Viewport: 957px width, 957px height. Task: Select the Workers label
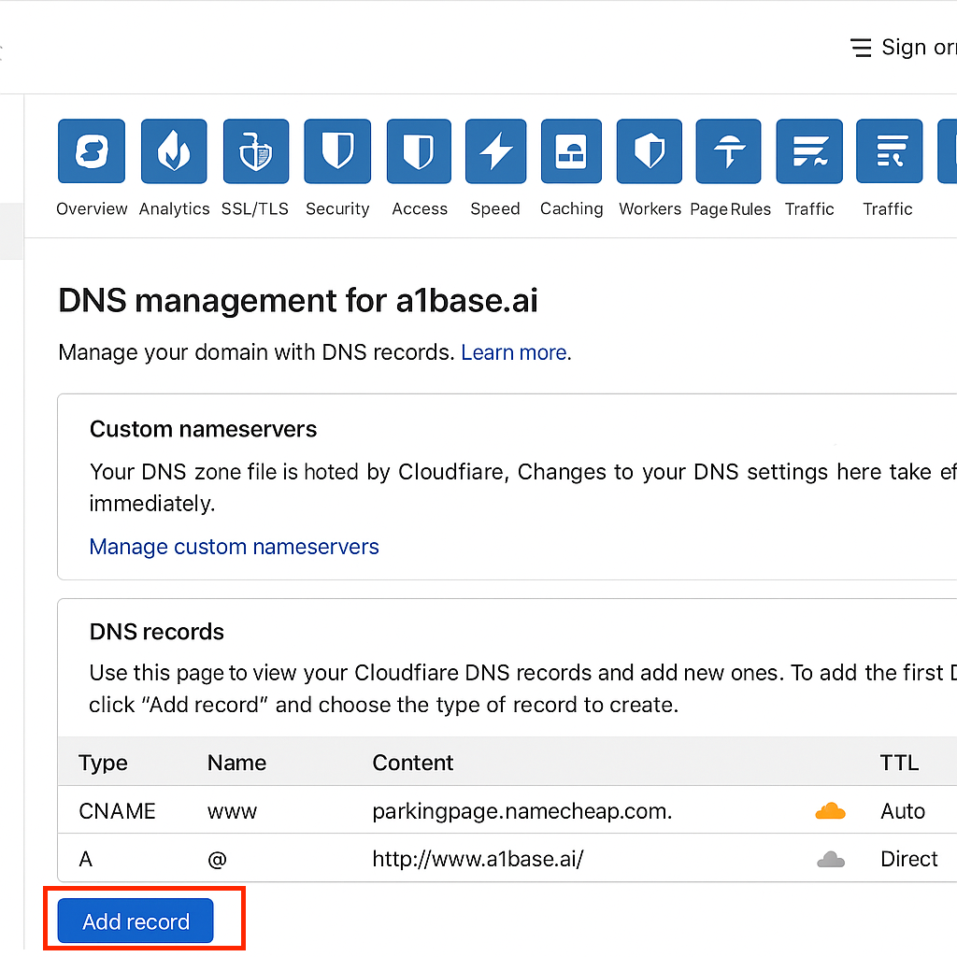[x=650, y=208]
